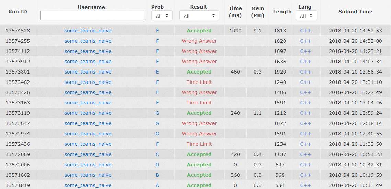391x189 pixels.
Task: Open problem A link for run 13571819
Action: (x=157, y=185)
